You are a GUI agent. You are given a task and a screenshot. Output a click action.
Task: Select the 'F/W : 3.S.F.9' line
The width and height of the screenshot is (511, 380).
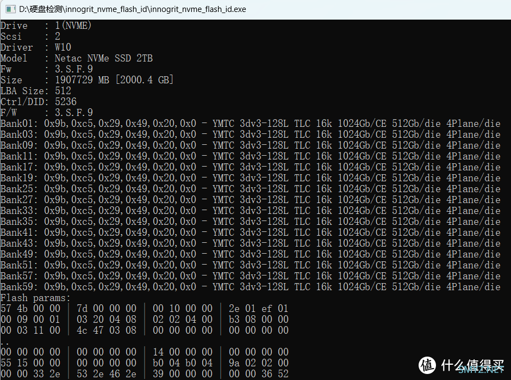tap(47, 112)
